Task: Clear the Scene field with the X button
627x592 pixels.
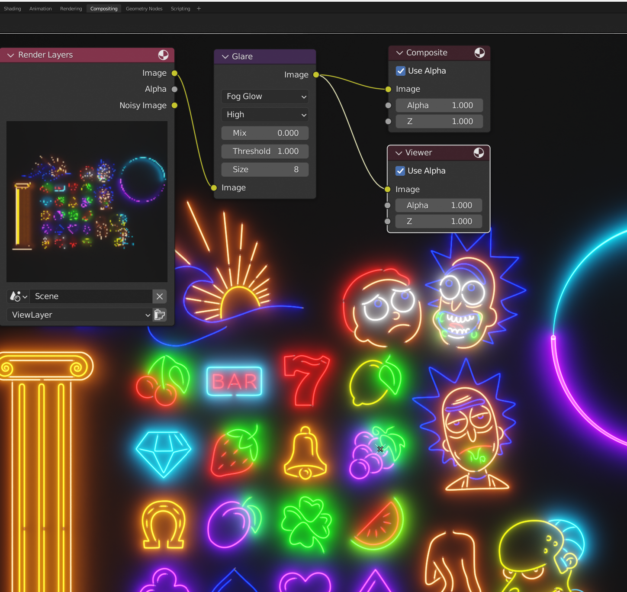Action: [x=160, y=296]
